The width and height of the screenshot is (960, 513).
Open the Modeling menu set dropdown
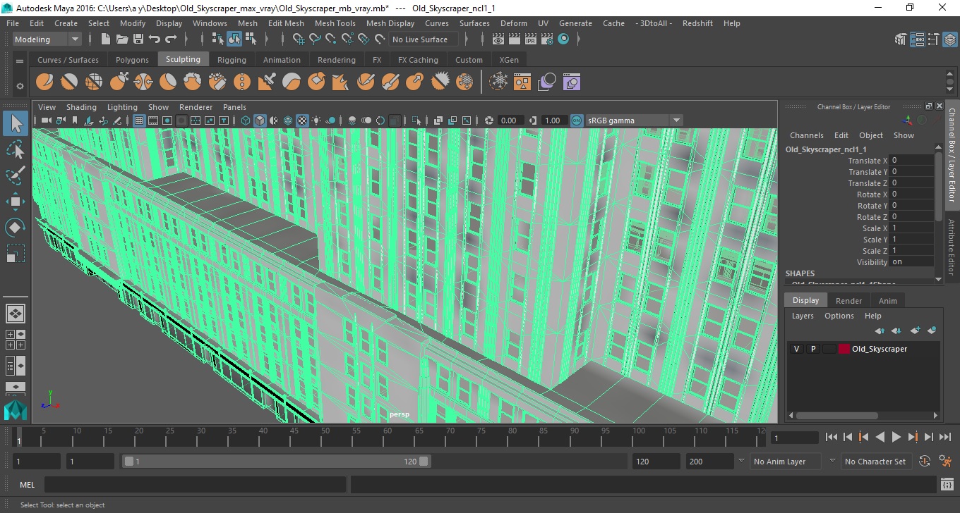(47, 39)
